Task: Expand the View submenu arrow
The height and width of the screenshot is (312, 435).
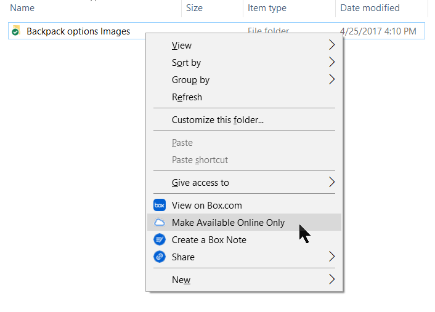Action: coord(331,46)
